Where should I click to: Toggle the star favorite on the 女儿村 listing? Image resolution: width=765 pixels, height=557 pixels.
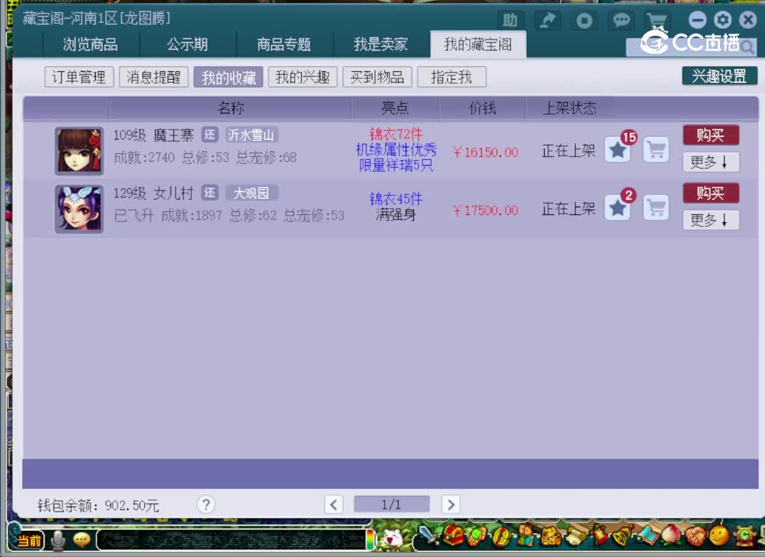(617, 208)
